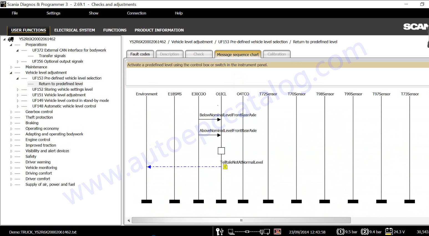Click the yellow note icon on TelltaleNotAtNormalLevel
429x236 pixels.
point(225,167)
